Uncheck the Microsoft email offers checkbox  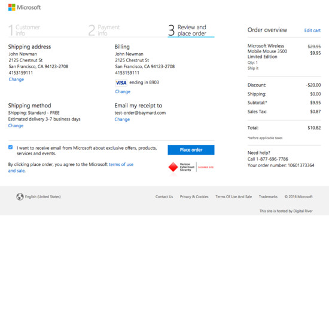pyautogui.click(x=11, y=147)
